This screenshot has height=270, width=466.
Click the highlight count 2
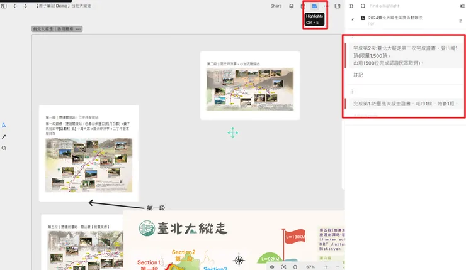[460, 21]
